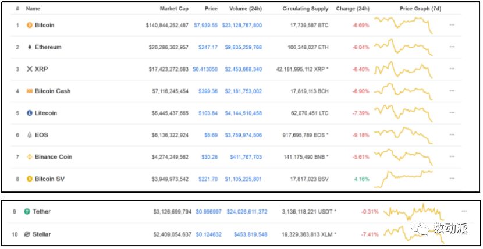483x249 pixels.
Task: Open the Bitcoin coin name link
Action: coord(44,25)
